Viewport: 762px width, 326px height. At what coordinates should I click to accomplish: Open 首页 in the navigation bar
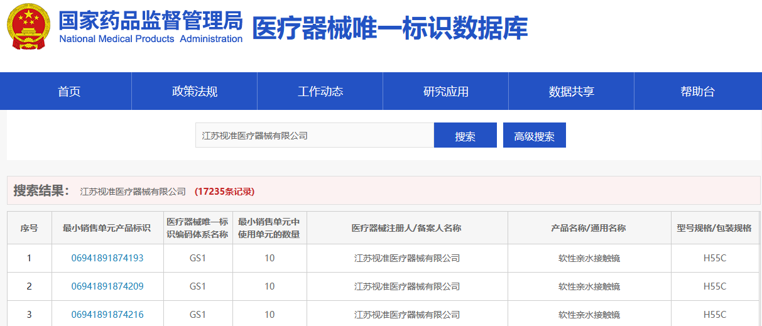click(x=69, y=92)
